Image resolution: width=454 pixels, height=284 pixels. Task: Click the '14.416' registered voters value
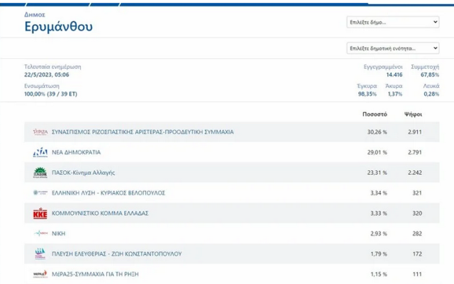click(394, 75)
